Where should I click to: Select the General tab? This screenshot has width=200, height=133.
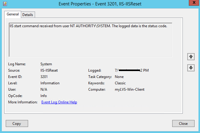(x=13, y=14)
